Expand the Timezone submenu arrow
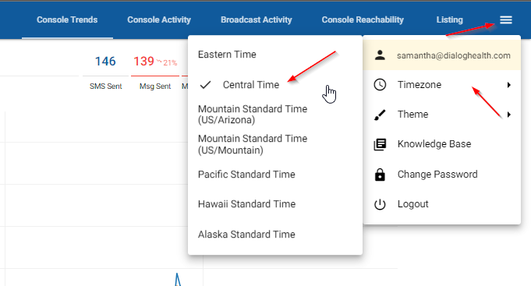Screen dimensions: 531x286 tap(508, 85)
